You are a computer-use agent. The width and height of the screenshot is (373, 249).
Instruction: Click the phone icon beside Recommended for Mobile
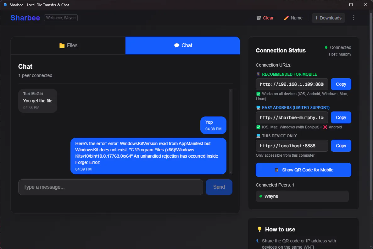coord(258,74)
